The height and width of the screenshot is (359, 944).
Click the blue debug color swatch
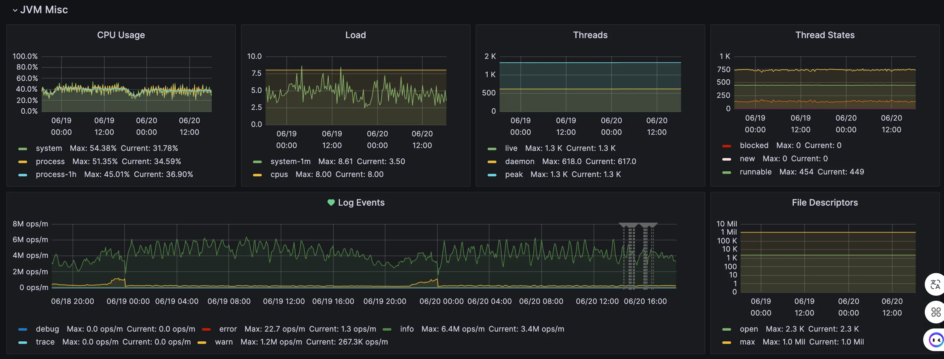(x=23, y=329)
